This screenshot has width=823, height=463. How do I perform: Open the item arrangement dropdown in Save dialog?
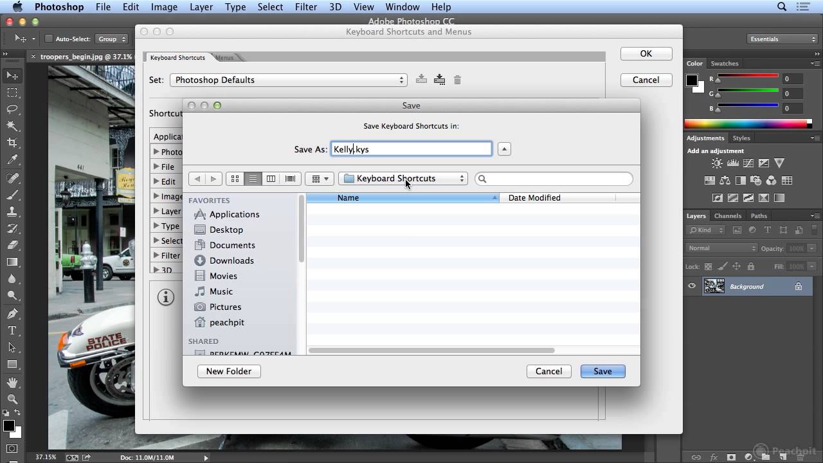[320, 179]
